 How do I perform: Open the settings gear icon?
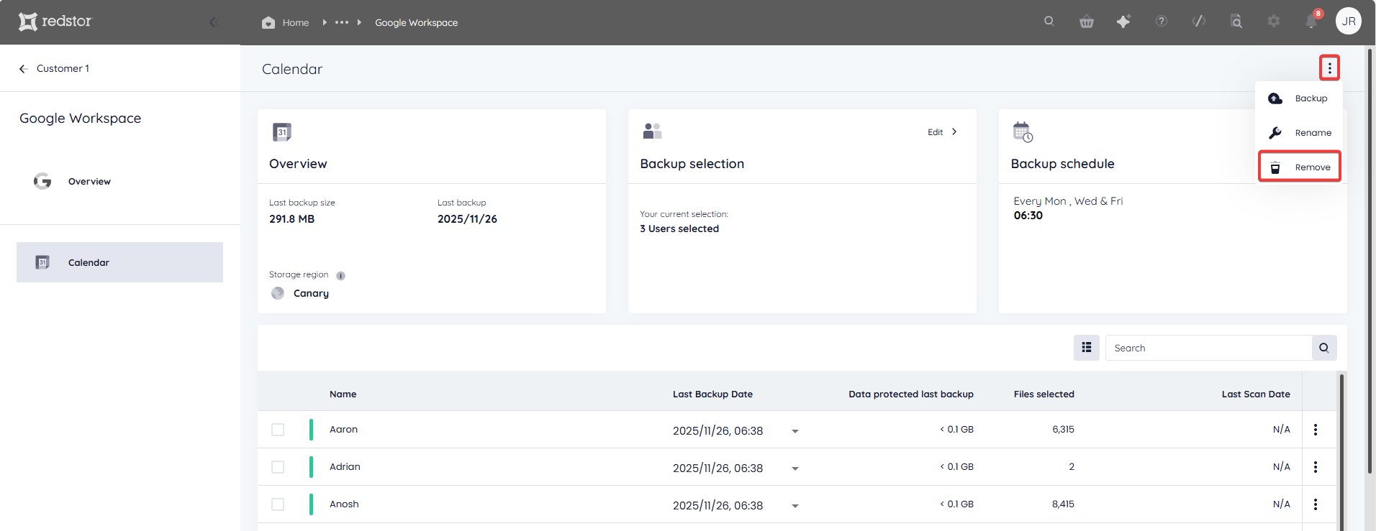tap(1274, 22)
